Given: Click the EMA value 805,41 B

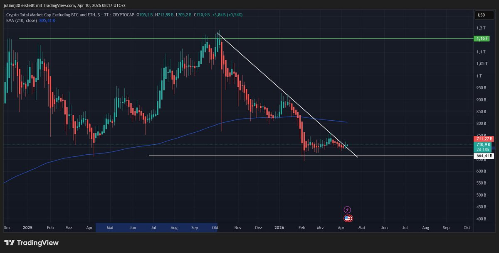Looking at the screenshot, I should coord(47,20).
